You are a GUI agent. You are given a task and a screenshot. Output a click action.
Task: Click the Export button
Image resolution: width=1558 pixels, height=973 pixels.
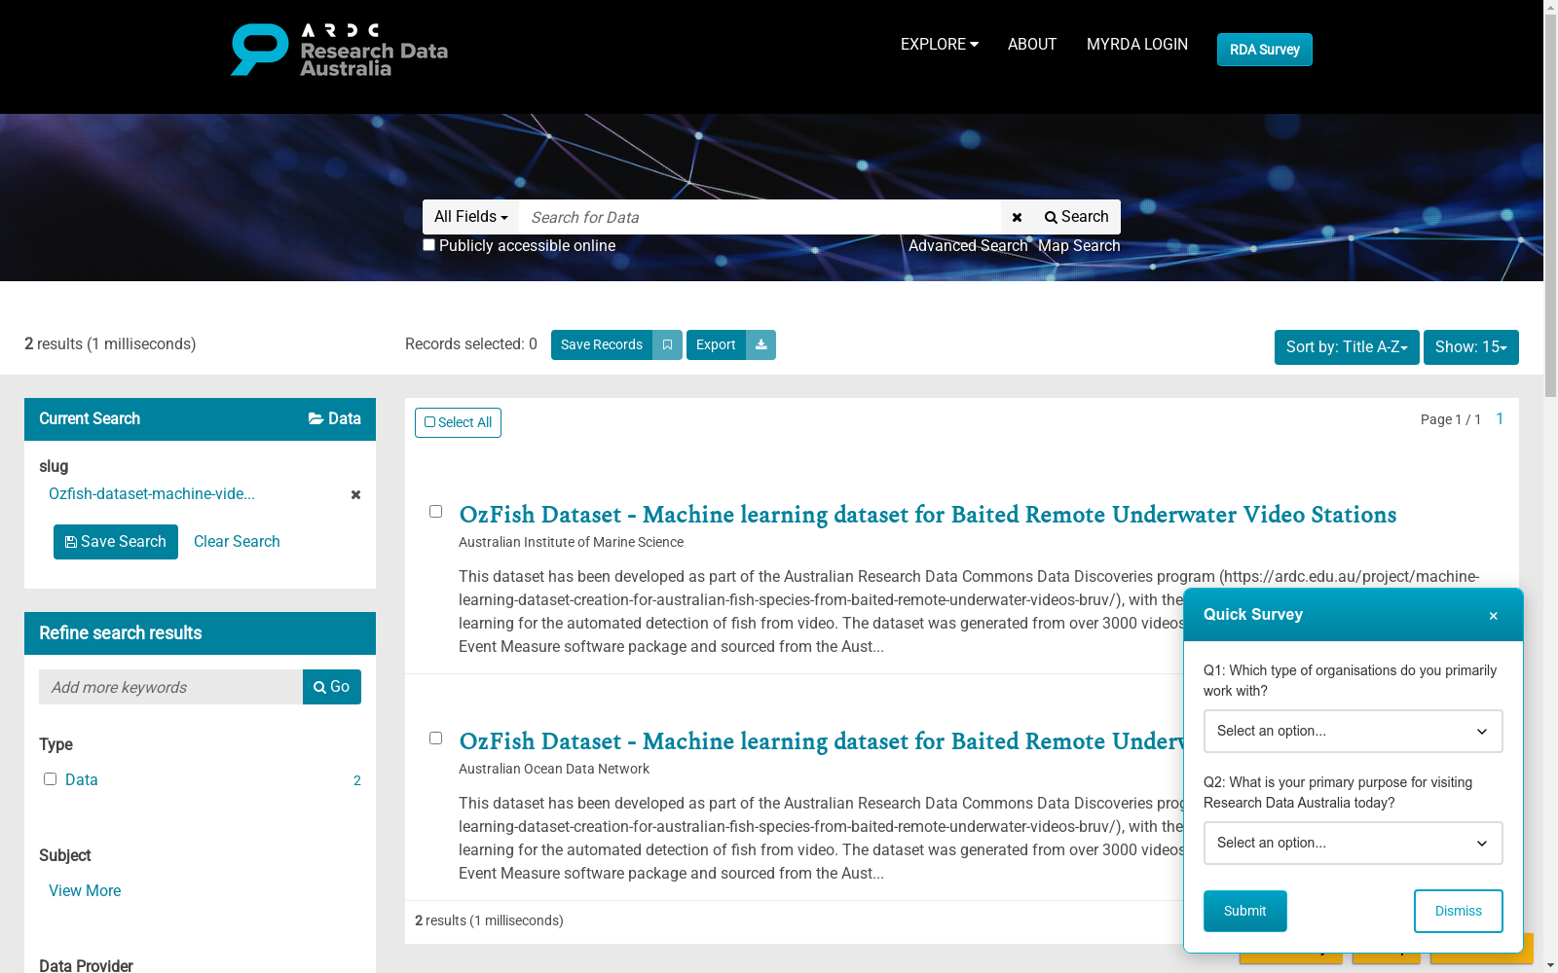(x=716, y=344)
